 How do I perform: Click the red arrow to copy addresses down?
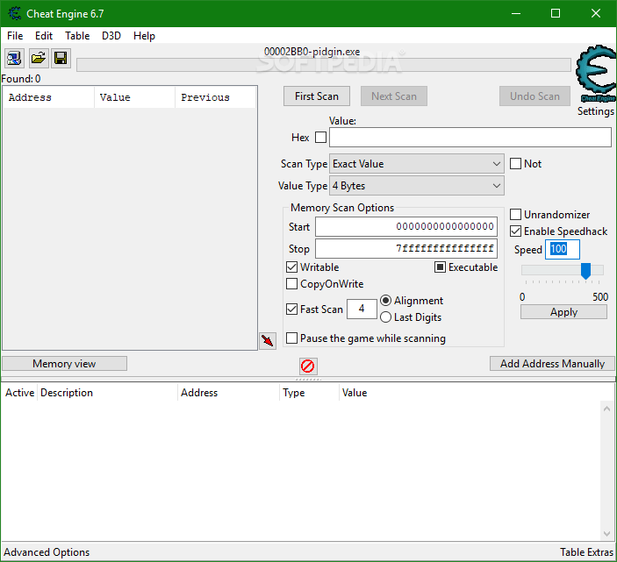(268, 340)
